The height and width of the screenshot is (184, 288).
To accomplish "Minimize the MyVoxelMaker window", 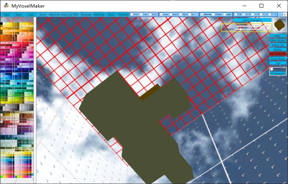I will click(244, 6).
